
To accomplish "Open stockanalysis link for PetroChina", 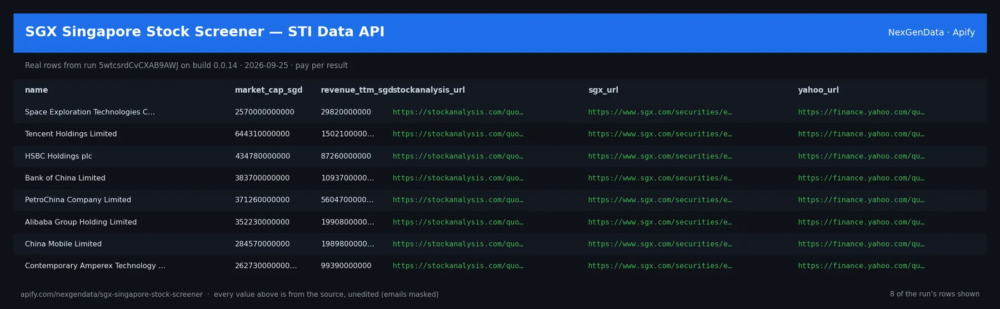I will click(x=458, y=200).
